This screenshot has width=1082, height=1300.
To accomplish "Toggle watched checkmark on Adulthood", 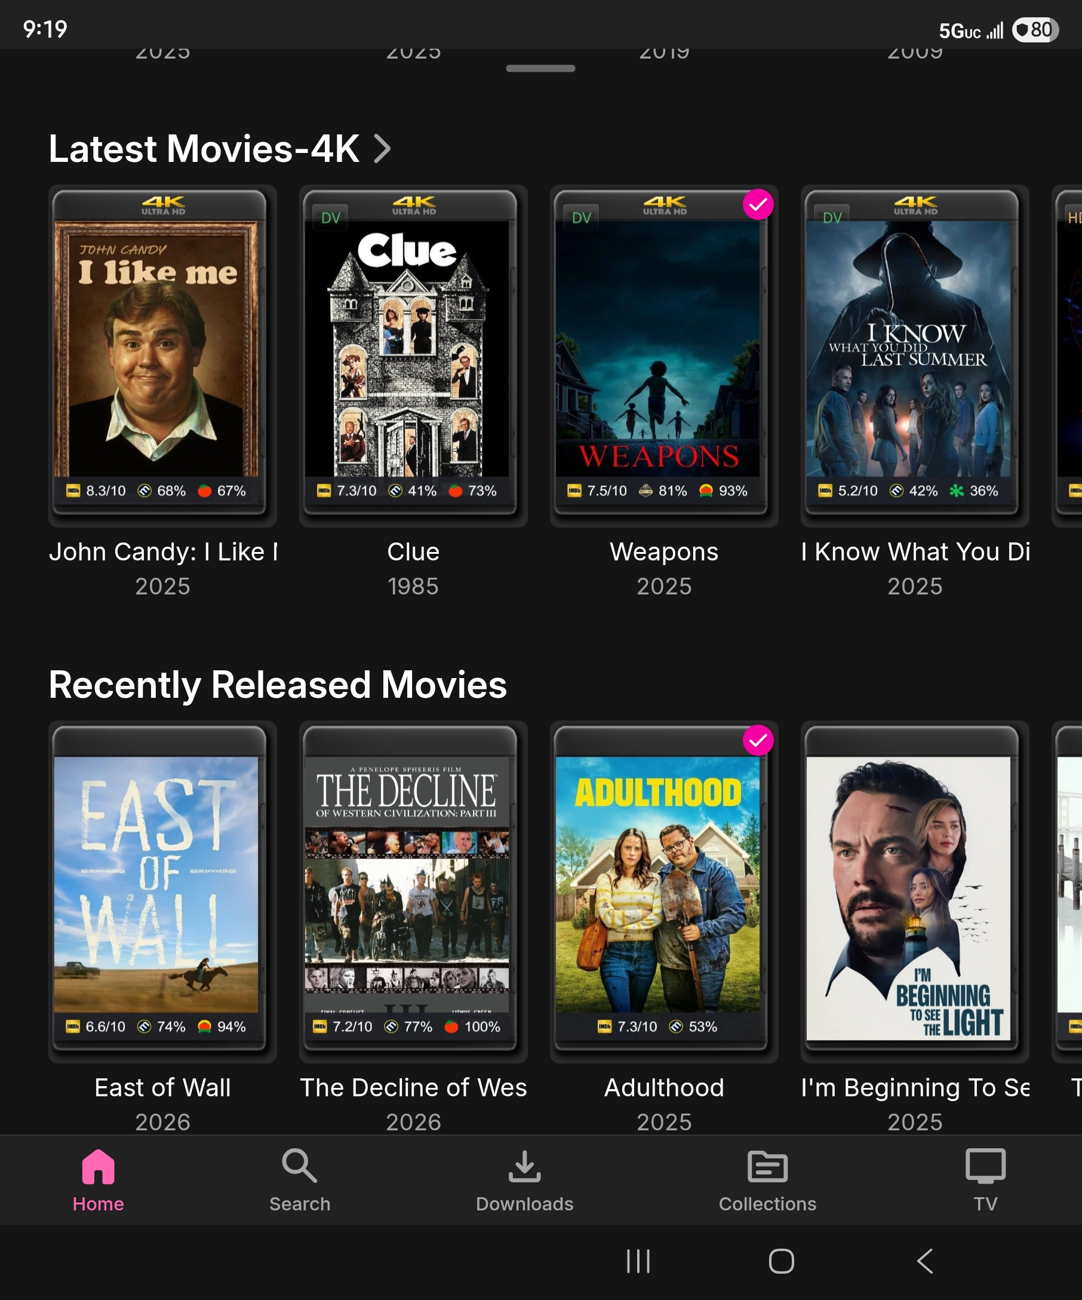I will tap(758, 740).
